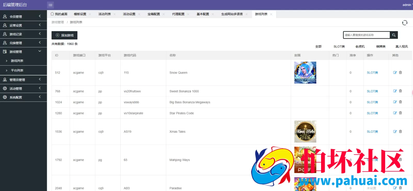
Task: Expand the 会员管理 sidebar menu
Action: (23, 17)
